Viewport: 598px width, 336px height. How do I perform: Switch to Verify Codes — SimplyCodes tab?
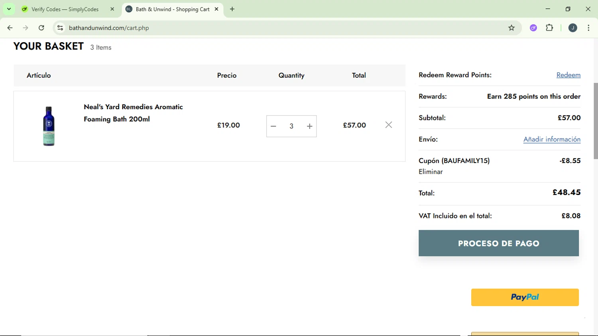pyautogui.click(x=65, y=9)
